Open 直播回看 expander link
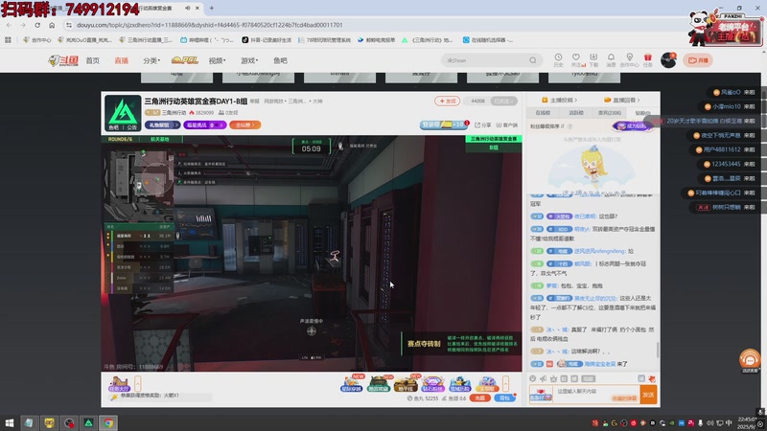The width and height of the screenshot is (767, 431). coord(621,101)
